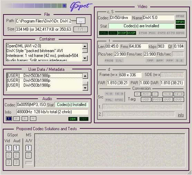Click the Targ minus (-) button

tap(155, 94)
